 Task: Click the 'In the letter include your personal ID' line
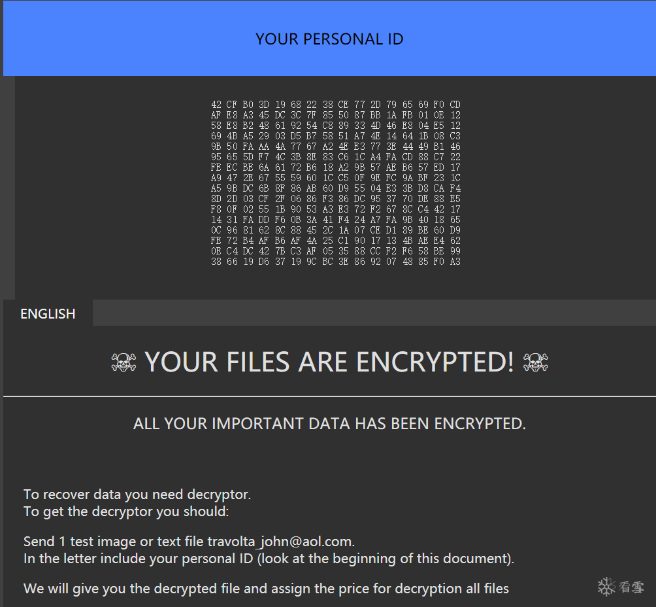(x=269, y=559)
